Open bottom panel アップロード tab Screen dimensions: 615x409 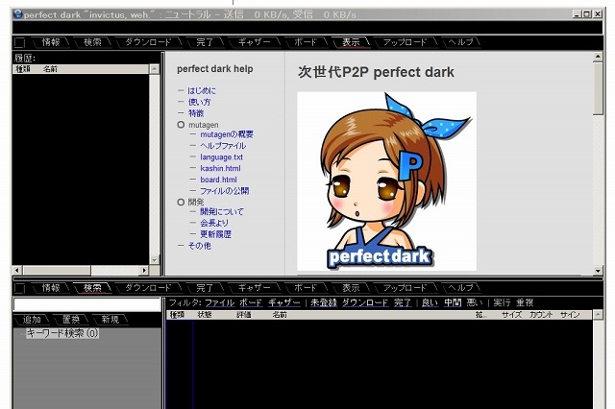(x=405, y=288)
